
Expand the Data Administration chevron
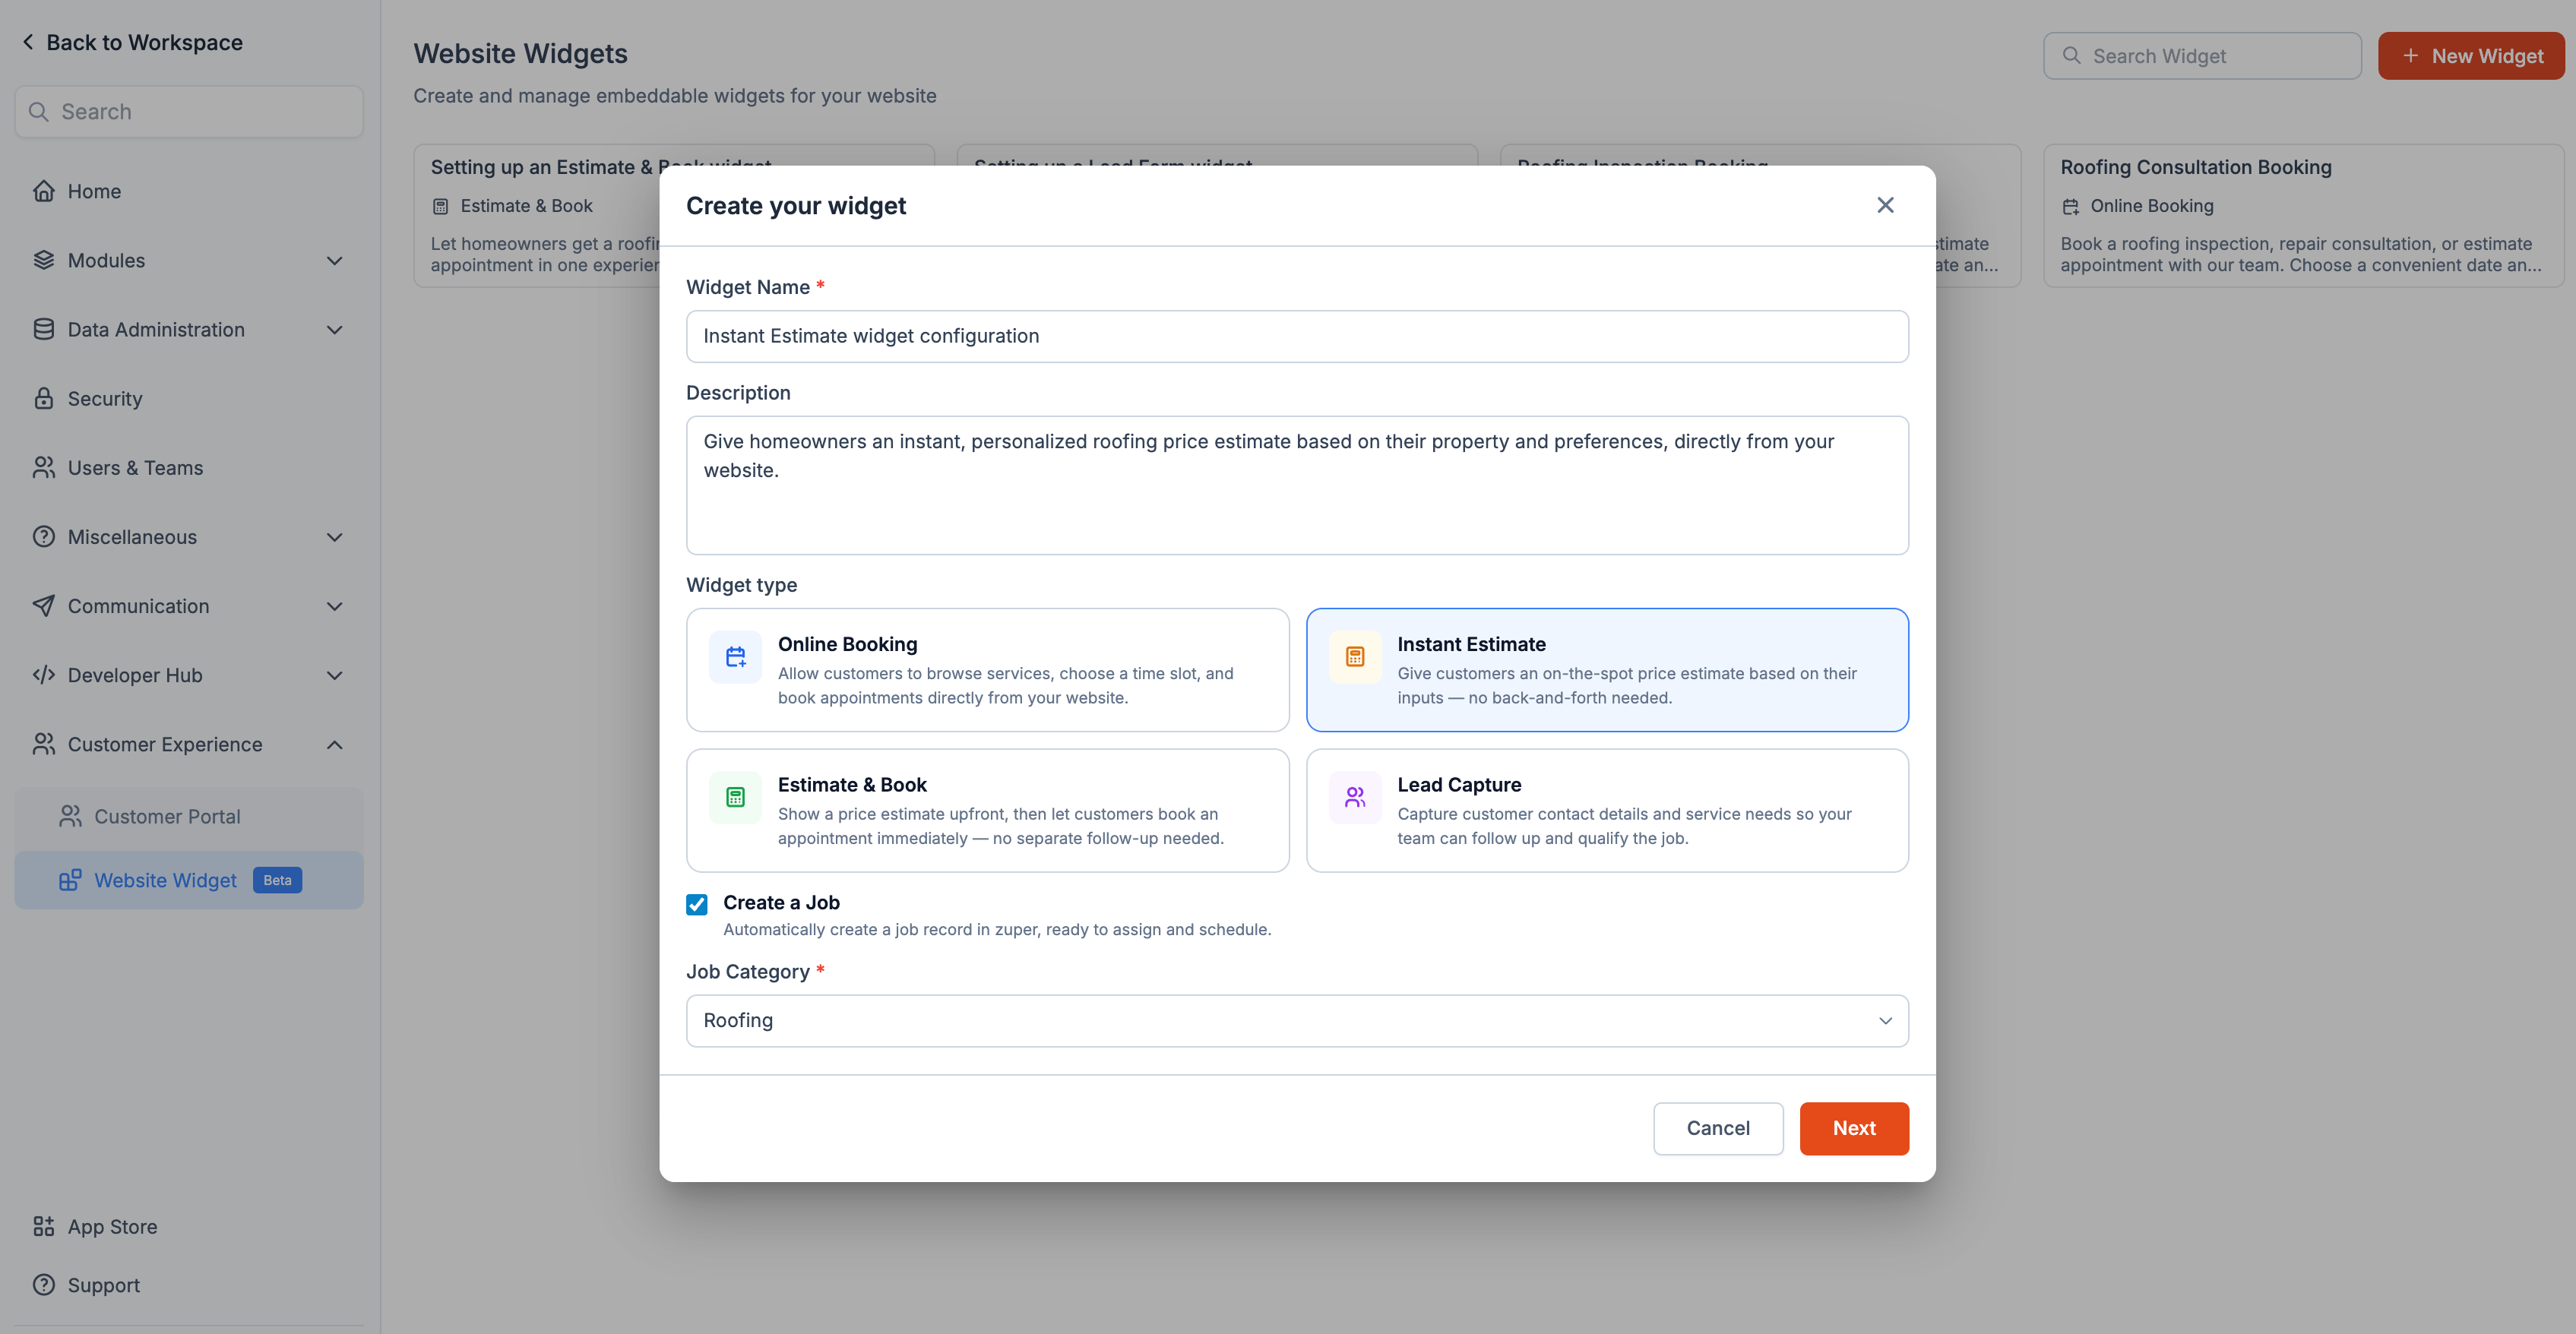pyautogui.click(x=335, y=330)
